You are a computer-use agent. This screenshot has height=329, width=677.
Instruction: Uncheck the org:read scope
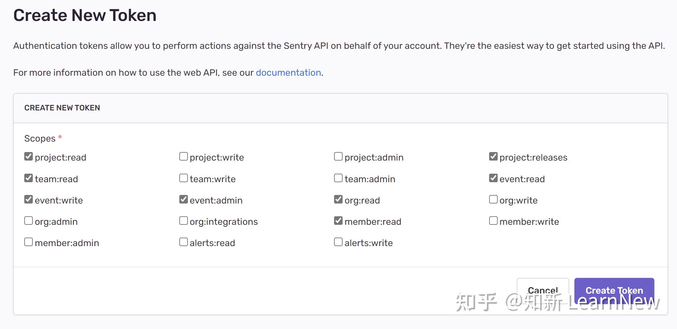coord(338,199)
